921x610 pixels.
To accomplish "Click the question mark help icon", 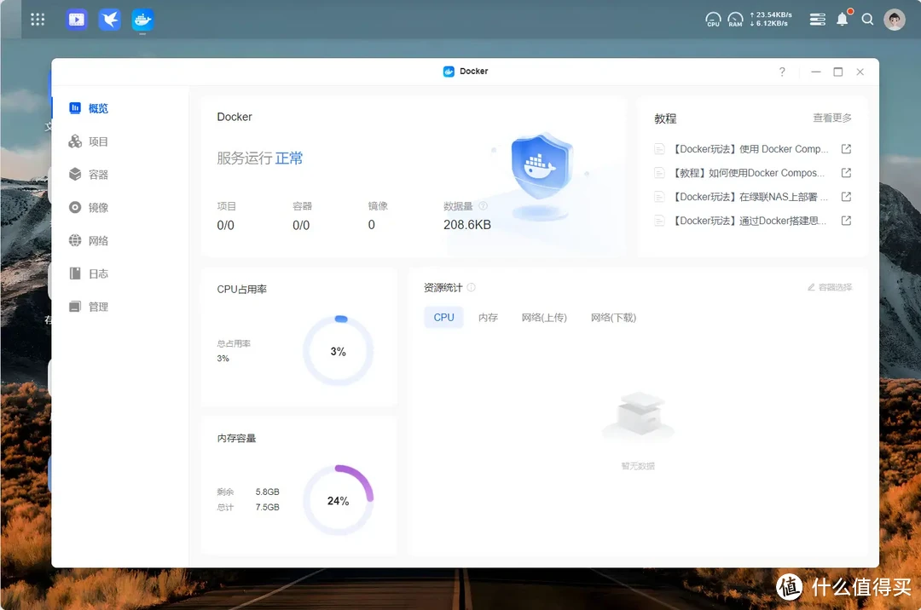I will click(782, 72).
